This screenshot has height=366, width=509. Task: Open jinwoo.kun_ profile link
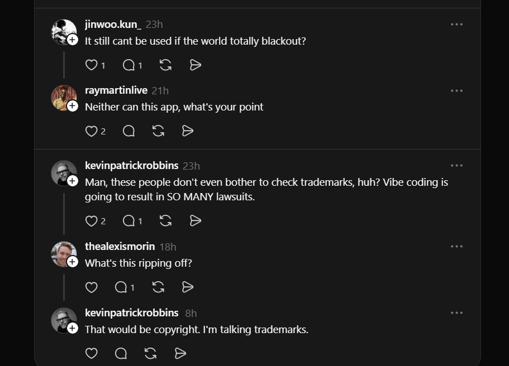[113, 24]
